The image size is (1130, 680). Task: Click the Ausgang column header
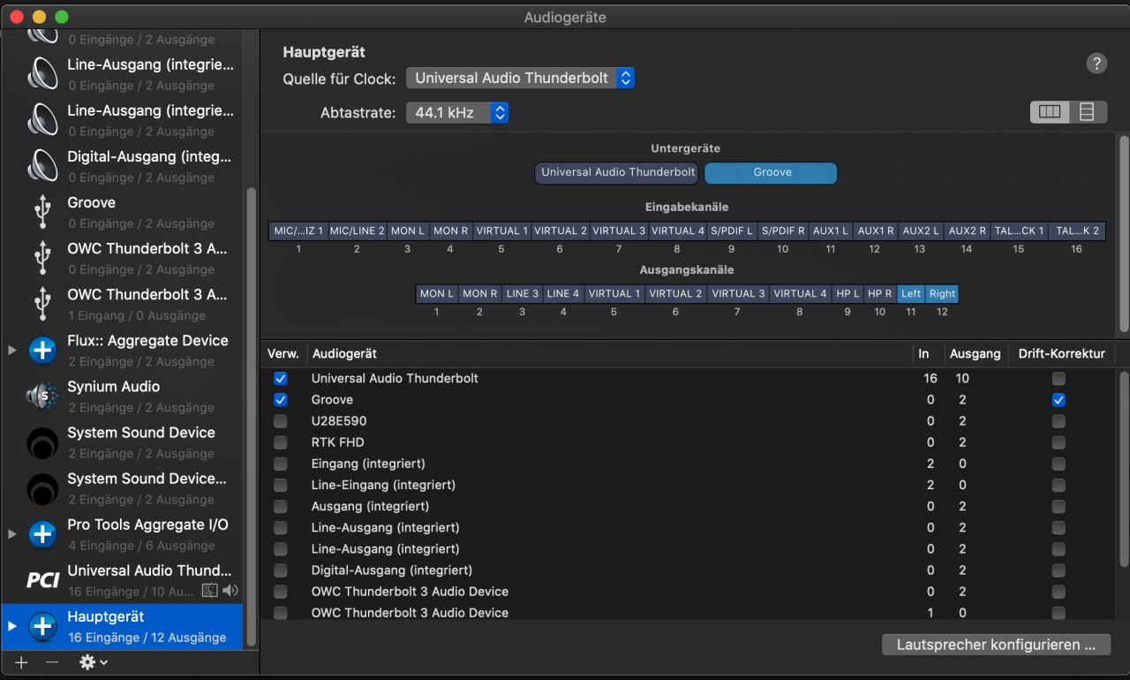975,353
